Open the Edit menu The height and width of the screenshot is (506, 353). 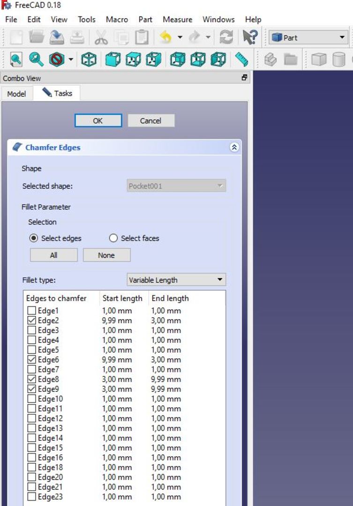coord(34,19)
